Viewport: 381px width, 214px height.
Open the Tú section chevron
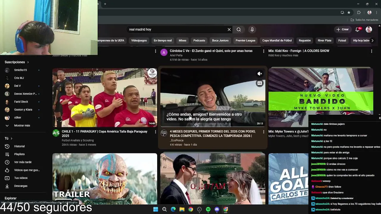coord(12,139)
